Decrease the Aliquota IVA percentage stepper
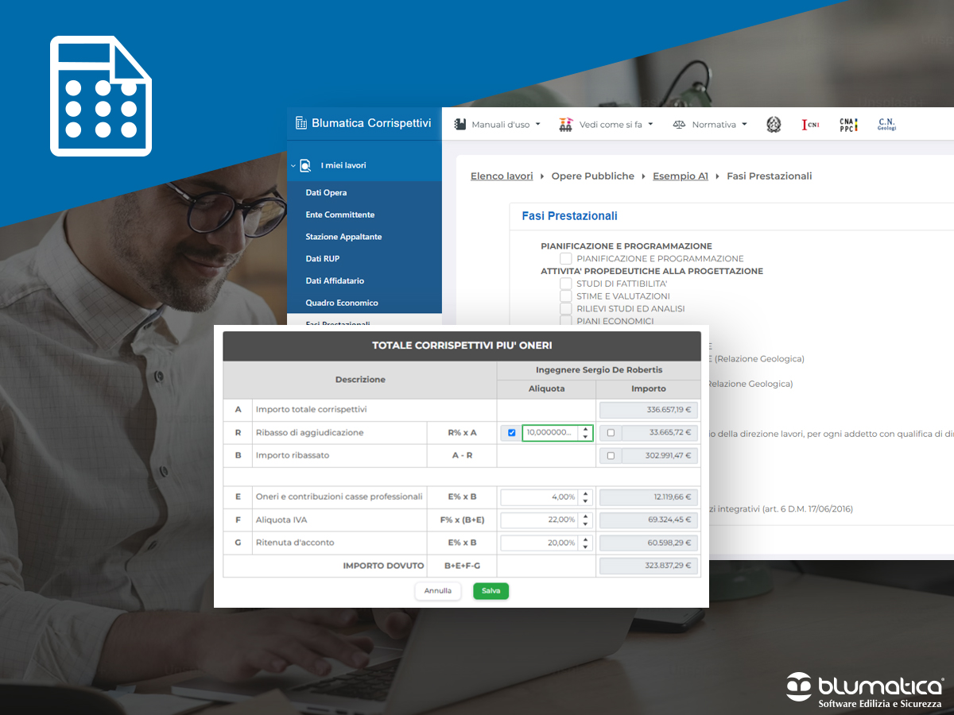954x715 pixels. (x=586, y=524)
